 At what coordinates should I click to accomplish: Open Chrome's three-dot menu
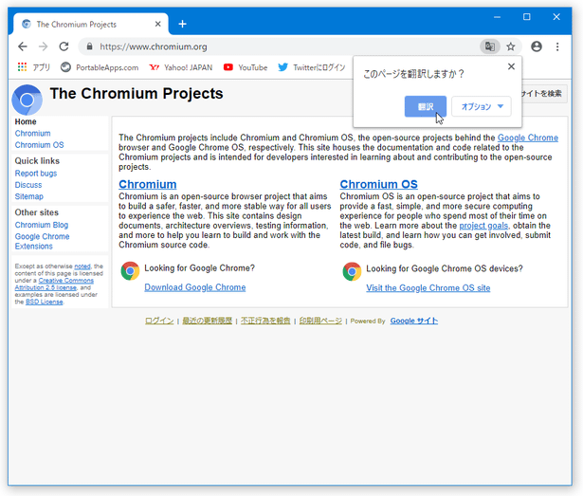click(x=557, y=46)
